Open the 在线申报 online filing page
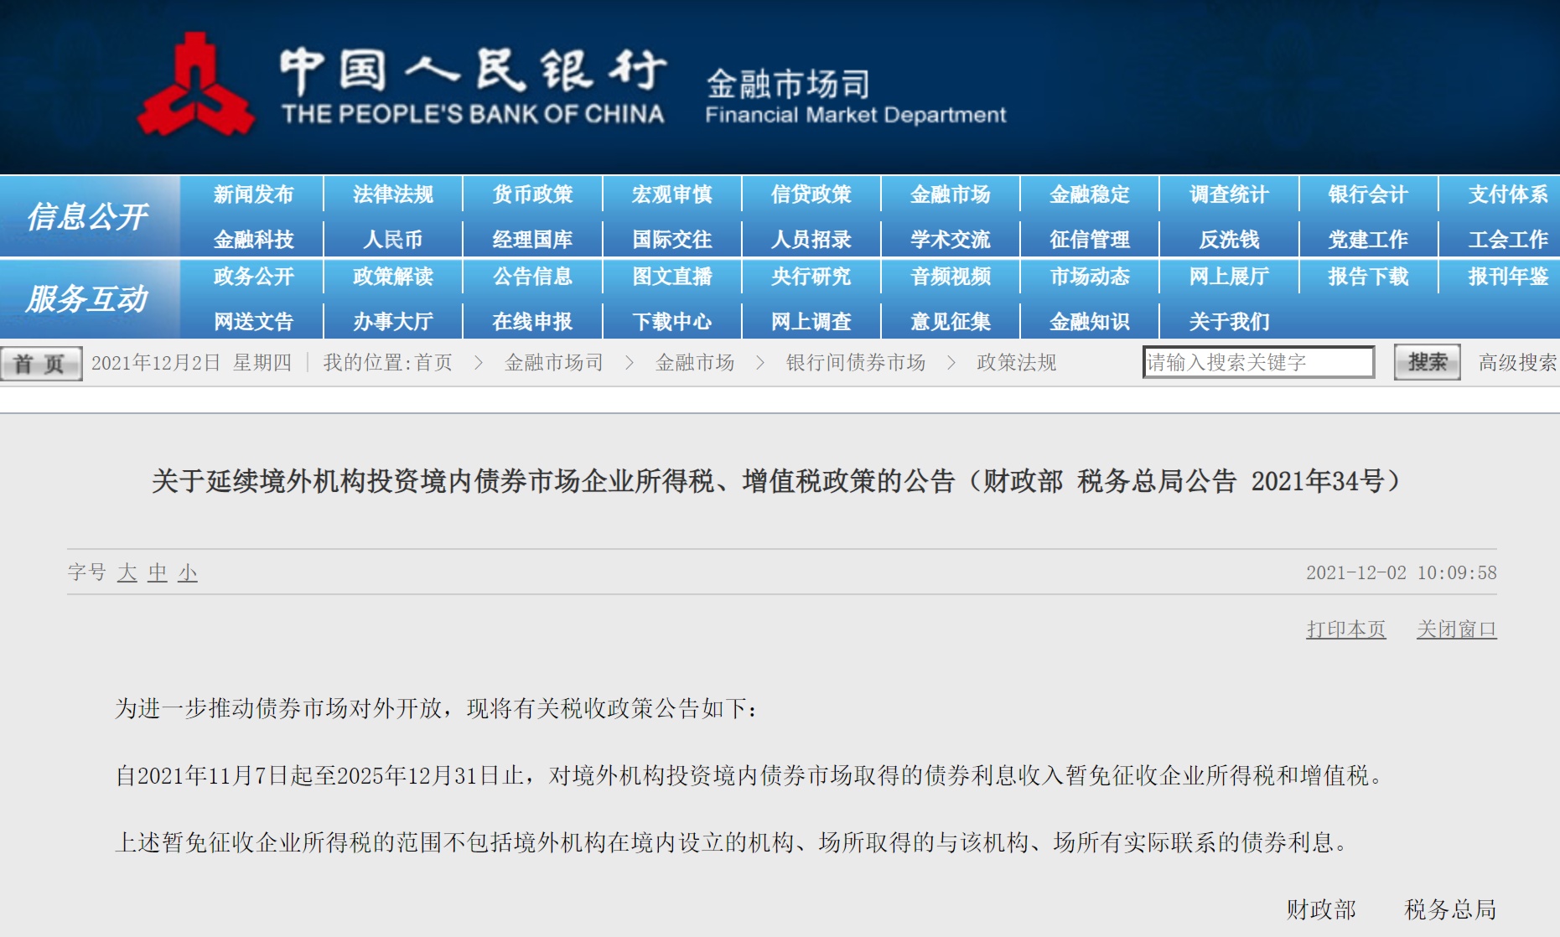This screenshot has width=1560, height=937. (533, 321)
